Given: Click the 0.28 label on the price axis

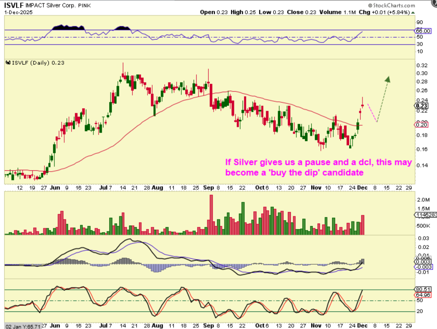Looking at the screenshot, I should click(x=422, y=82).
